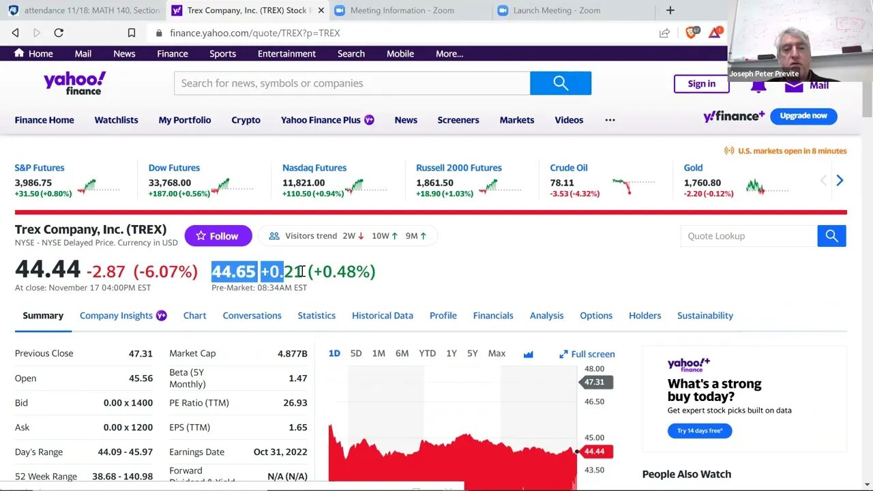Viewport: 873px width, 491px height.
Task: Open the Screeners navigation menu
Action: [458, 120]
